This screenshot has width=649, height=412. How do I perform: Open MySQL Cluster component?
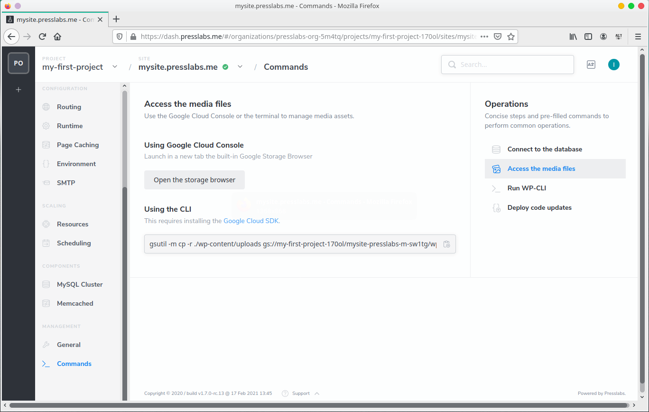pos(80,284)
